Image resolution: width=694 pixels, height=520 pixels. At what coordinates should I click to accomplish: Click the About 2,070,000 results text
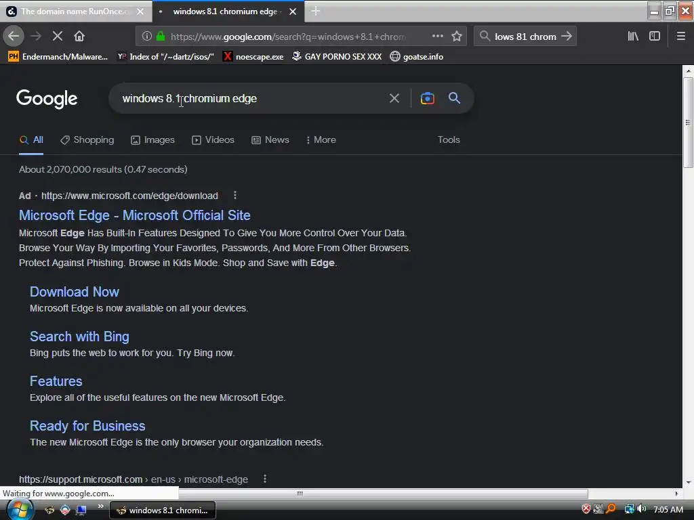point(103,169)
